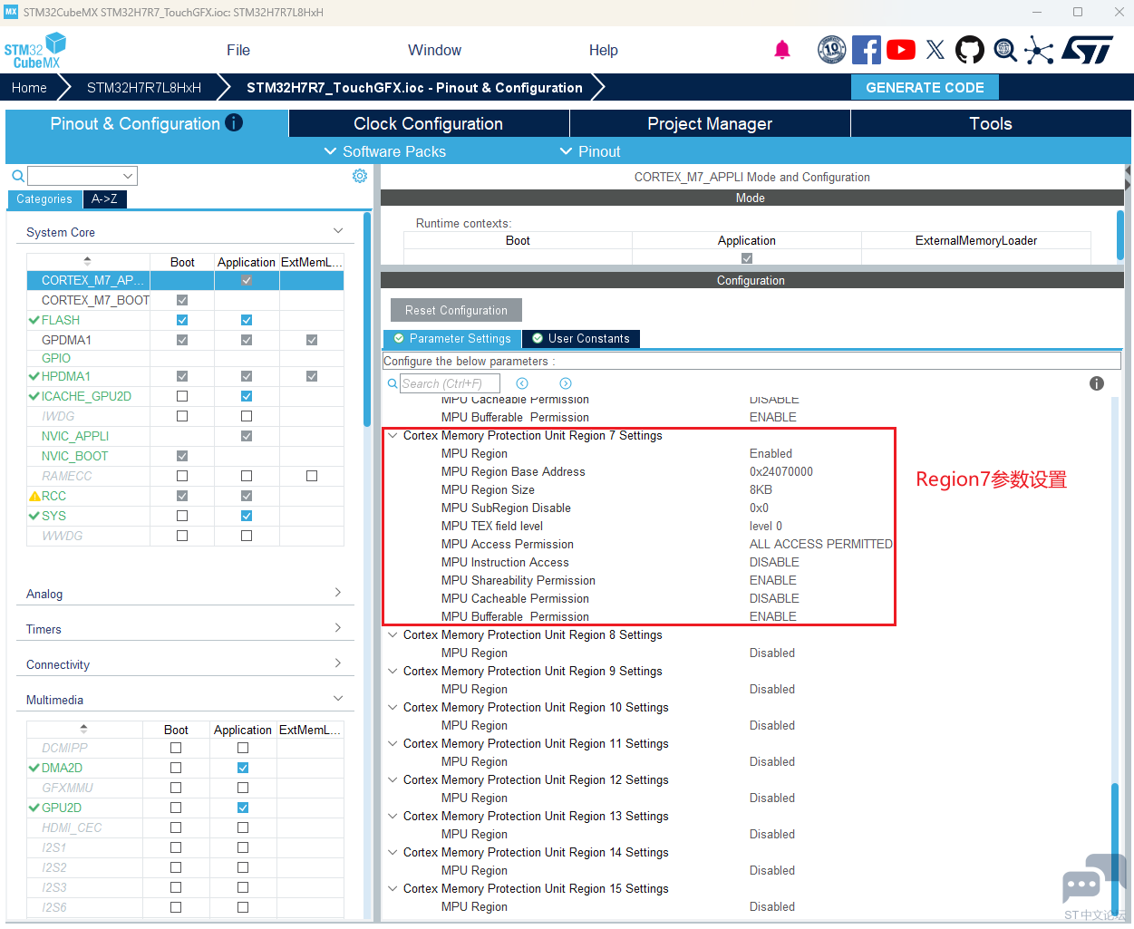Click the parameter Search field
This screenshot has width=1134, height=929.
(451, 383)
